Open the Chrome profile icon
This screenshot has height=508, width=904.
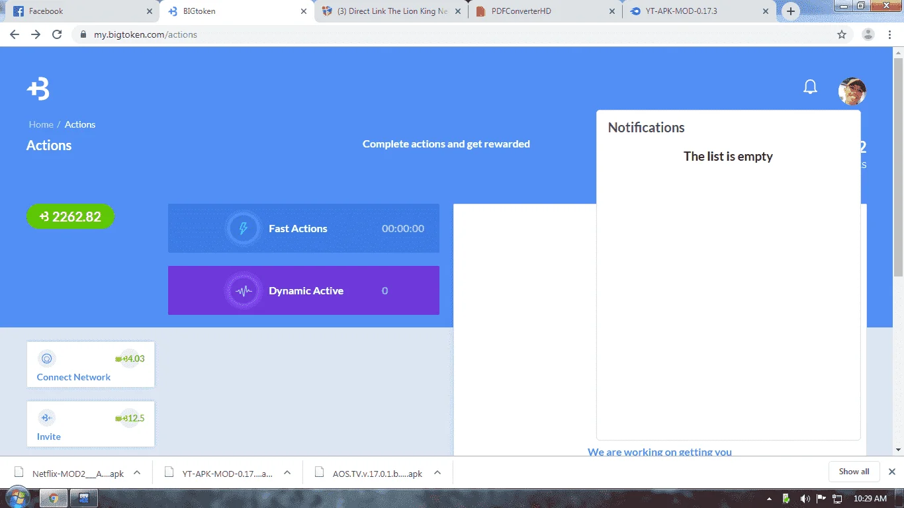pyautogui.click(x=868, y=34)
